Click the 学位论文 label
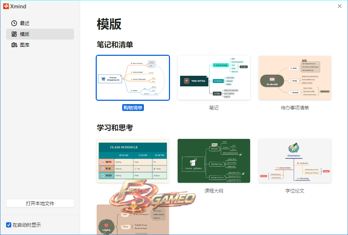Image resolution: width=348 pixels, height=235 pixels. tap(295, 191)
